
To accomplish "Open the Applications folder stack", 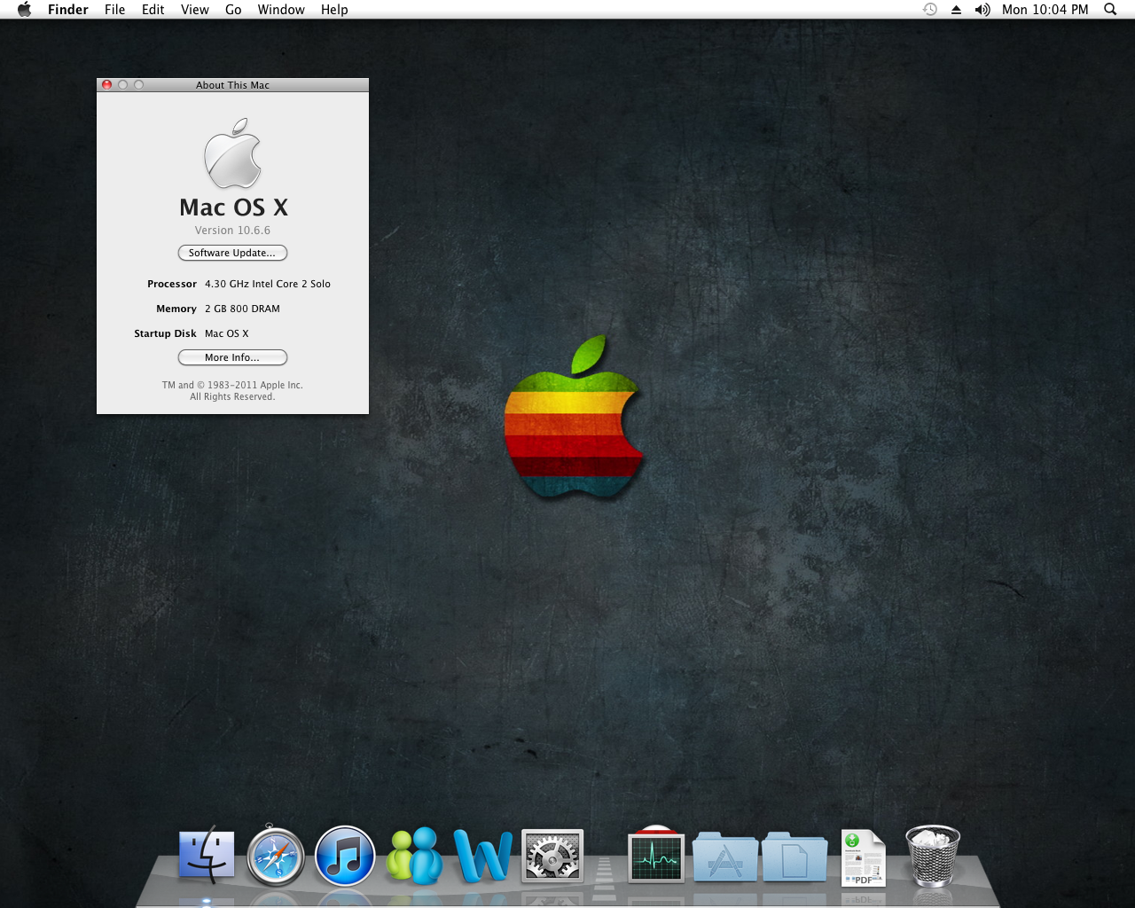I will point(725,857).
